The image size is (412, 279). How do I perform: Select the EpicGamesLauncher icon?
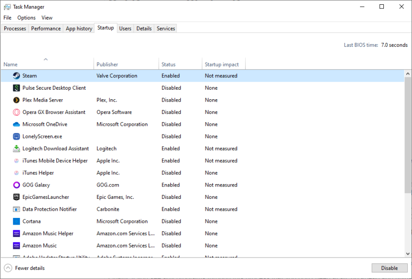pyautogui.click(x=16, y=197)
